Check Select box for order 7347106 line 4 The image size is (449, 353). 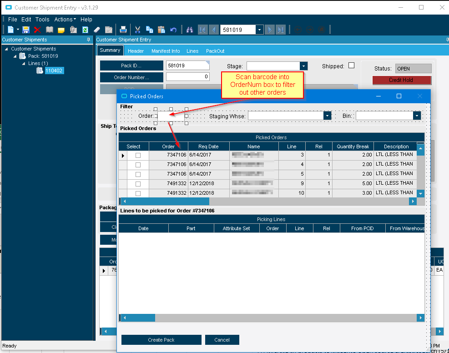tap(138, 165)
